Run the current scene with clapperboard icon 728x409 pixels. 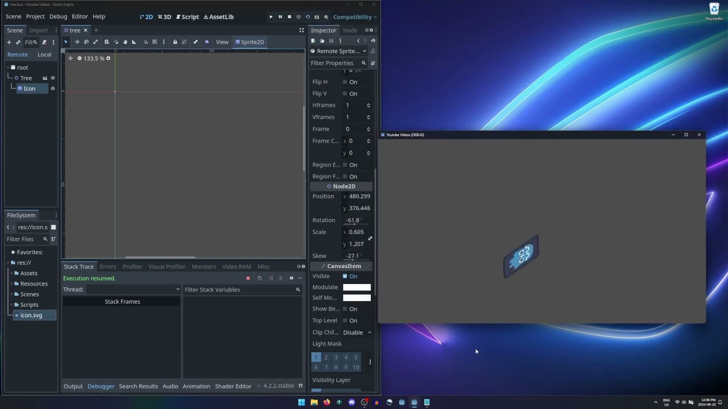pyautogui.click(x=317, y=17)
